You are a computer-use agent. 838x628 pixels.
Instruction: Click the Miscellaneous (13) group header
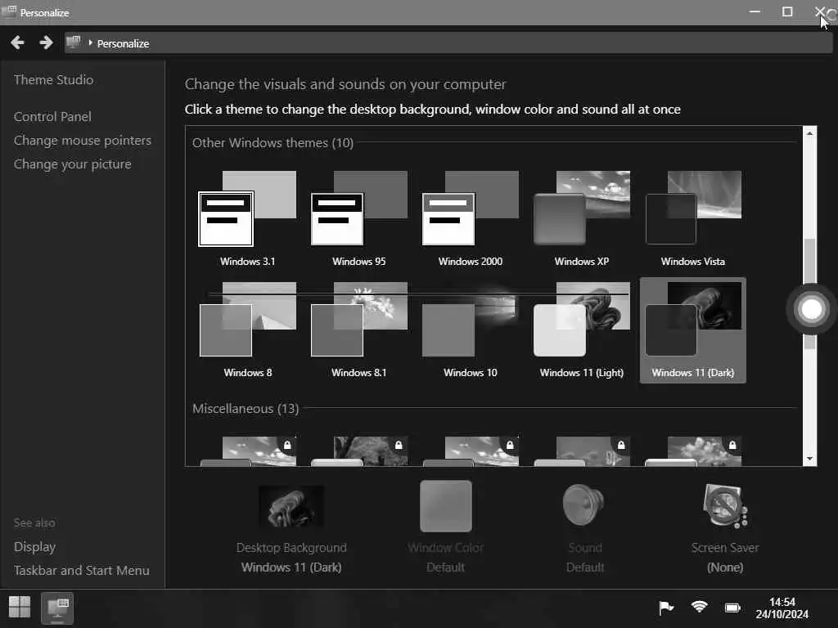246,409
